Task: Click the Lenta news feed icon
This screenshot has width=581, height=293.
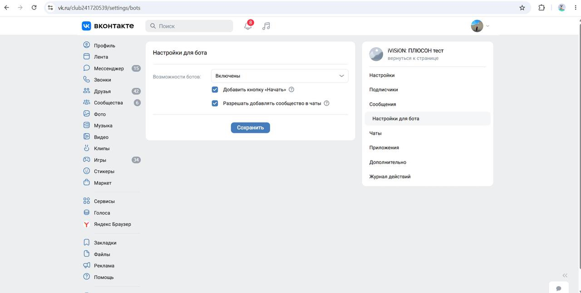Action: (x=87, y=57)
